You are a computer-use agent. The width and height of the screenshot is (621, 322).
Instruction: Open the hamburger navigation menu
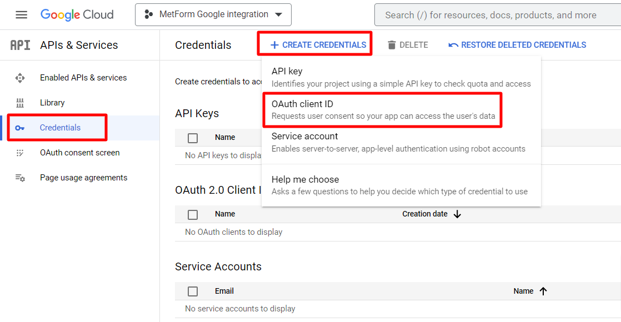(x=22, y=15)
